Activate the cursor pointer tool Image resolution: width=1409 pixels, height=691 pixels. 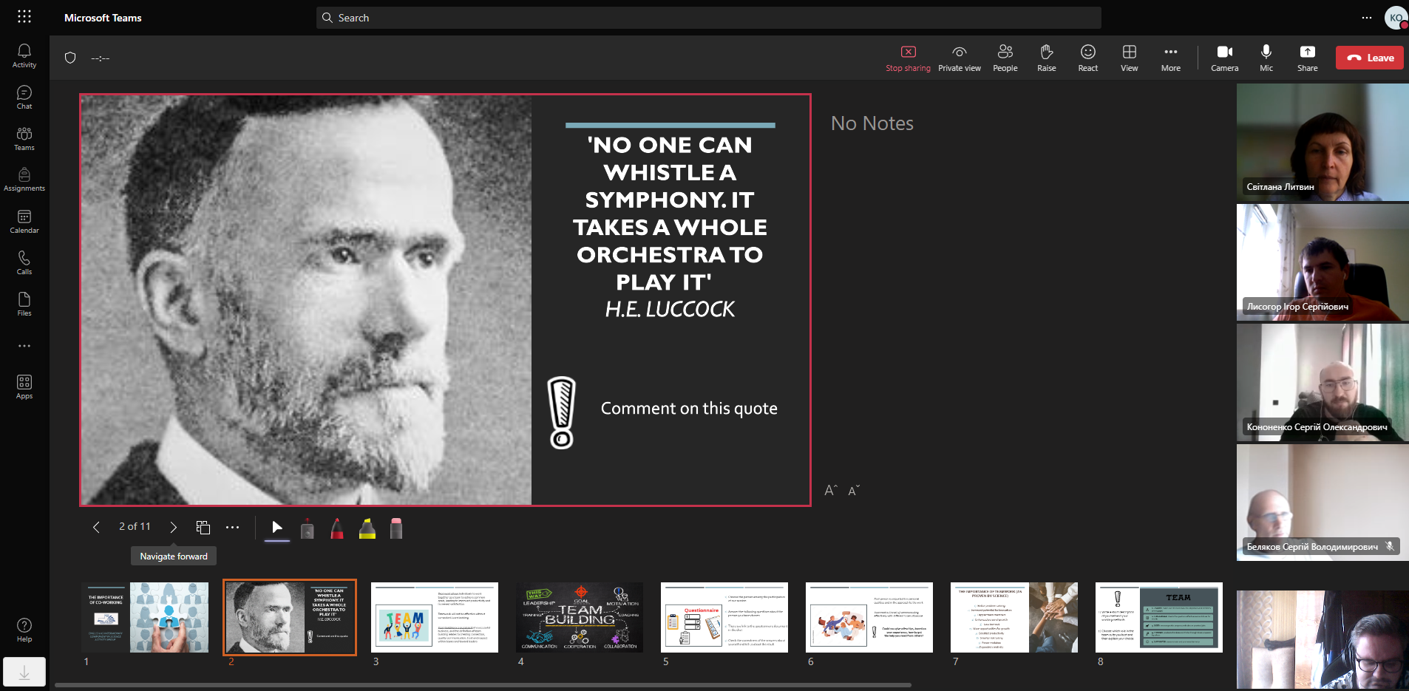tap(277, 528)
